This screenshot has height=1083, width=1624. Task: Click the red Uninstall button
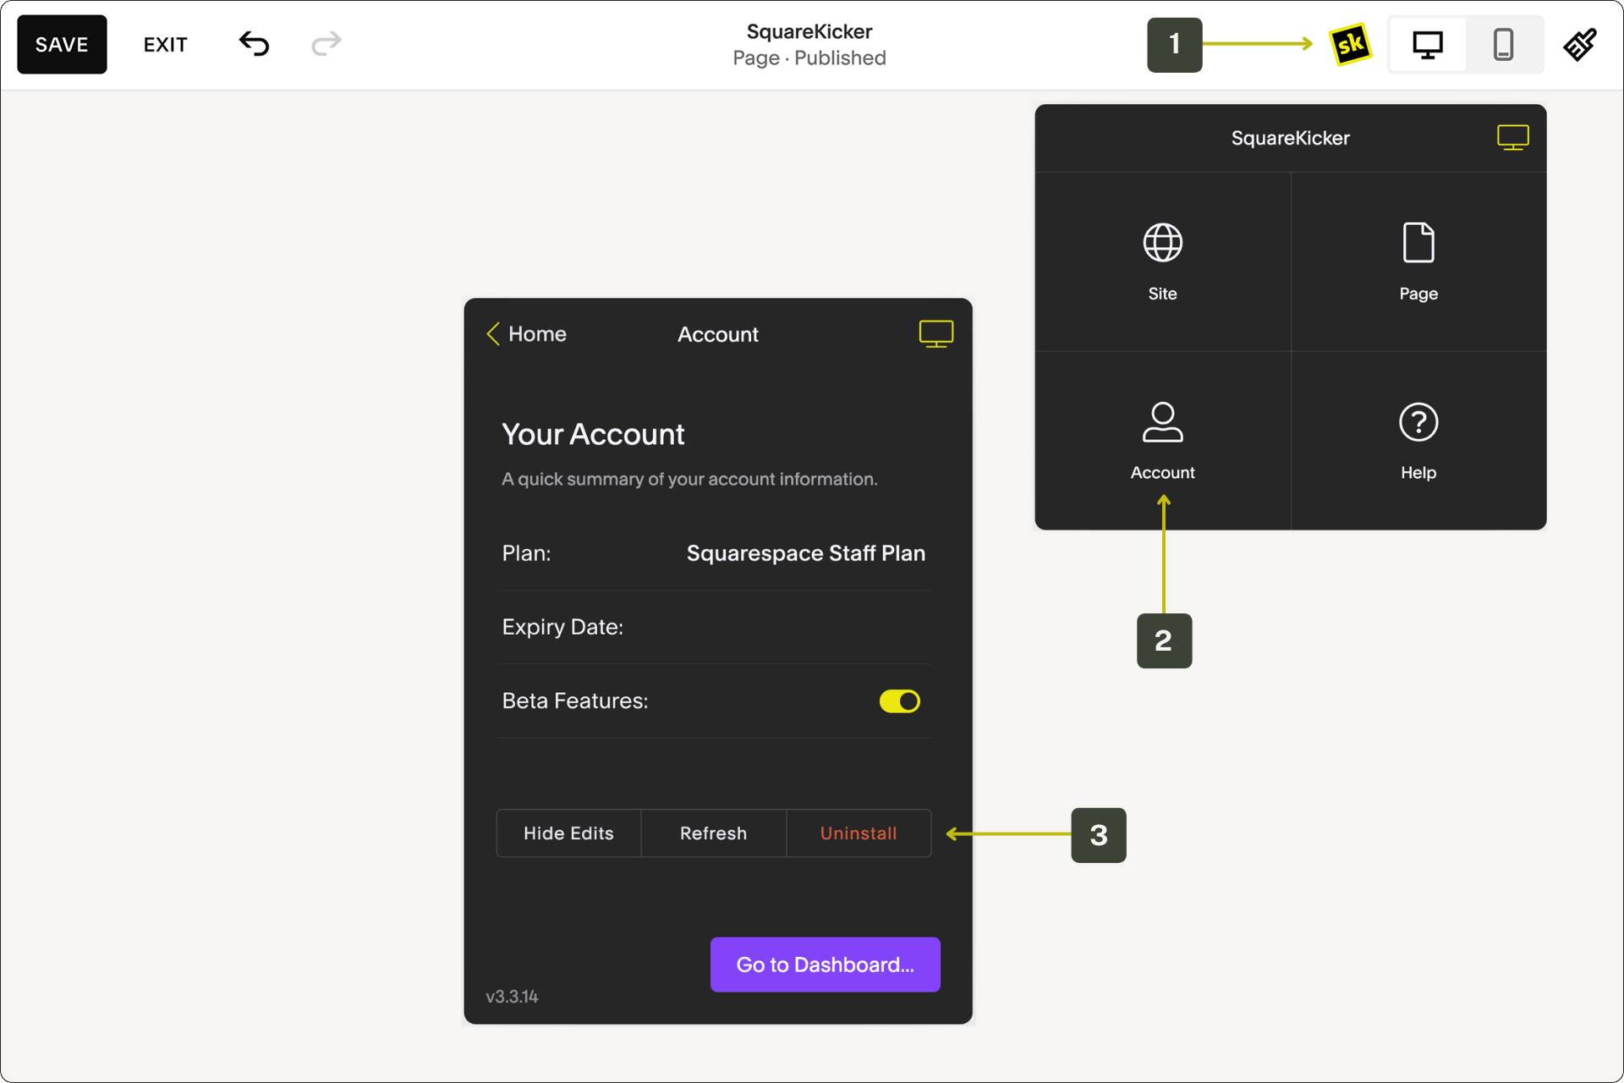(x=859, y=833)
